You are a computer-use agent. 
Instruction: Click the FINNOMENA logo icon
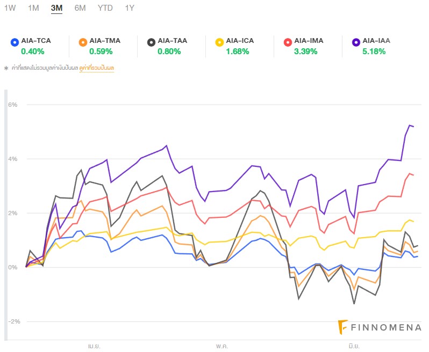343,326
